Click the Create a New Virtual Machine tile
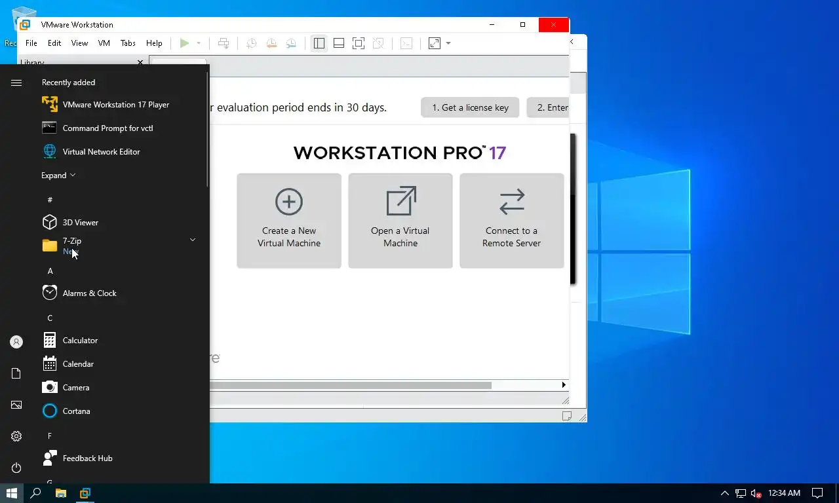 tap(289, 221)
